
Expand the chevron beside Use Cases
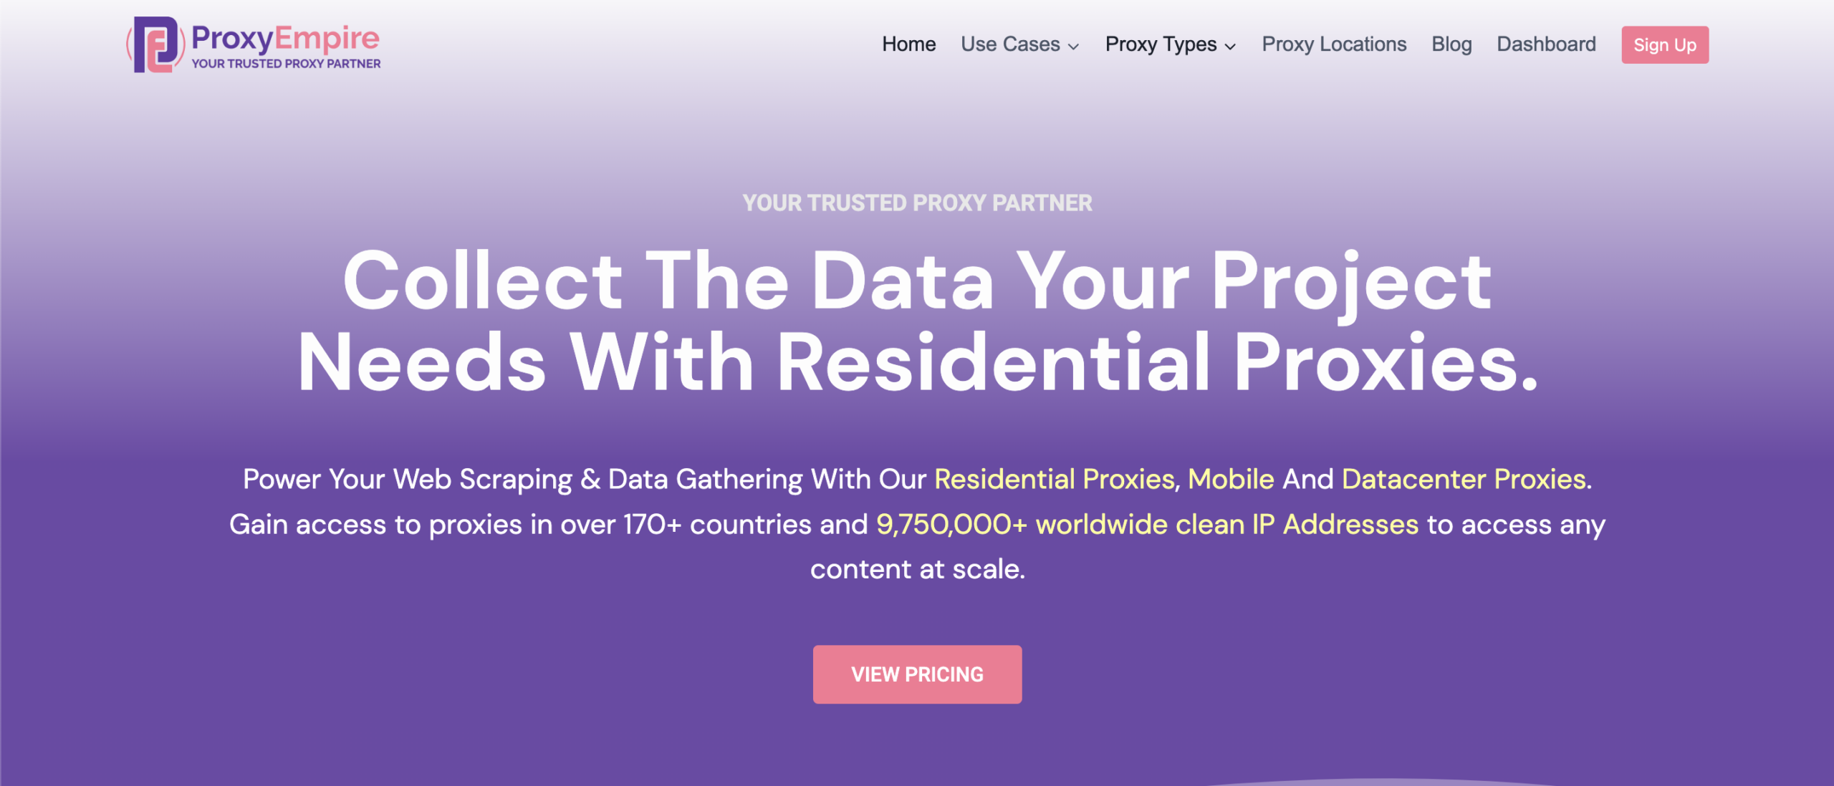coord(1073,47)
